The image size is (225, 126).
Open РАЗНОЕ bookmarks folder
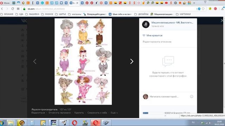[x=47, y=14]
